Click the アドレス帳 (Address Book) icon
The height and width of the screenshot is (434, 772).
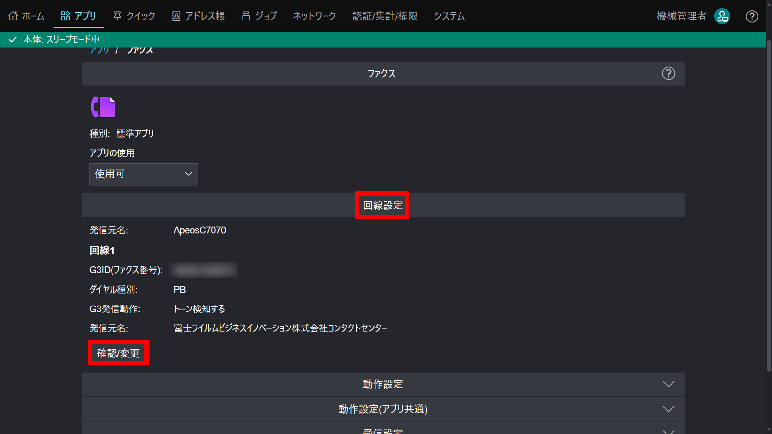176,16
